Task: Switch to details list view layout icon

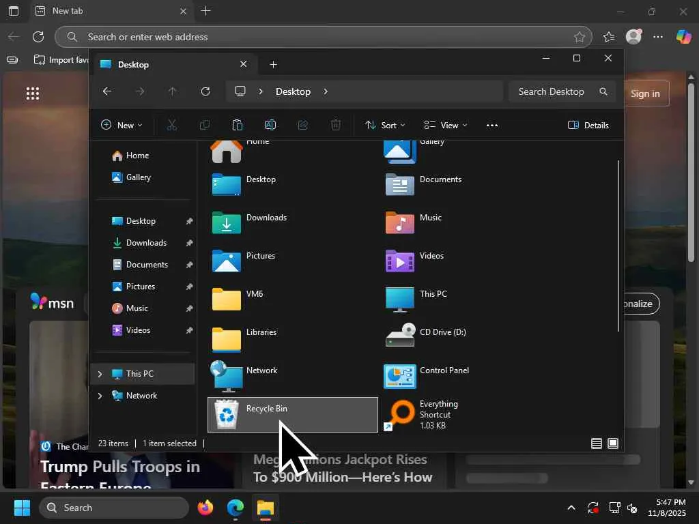Action: coord(597,443)
